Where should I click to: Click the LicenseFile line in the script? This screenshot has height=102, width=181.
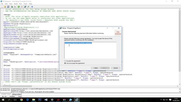coord(25,40)
